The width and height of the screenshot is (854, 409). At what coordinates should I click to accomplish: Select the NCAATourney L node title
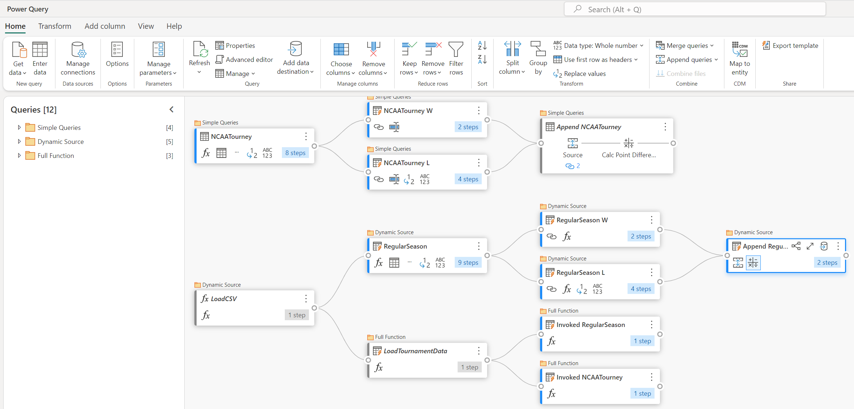pyautogui.click(x=406, y=163)
